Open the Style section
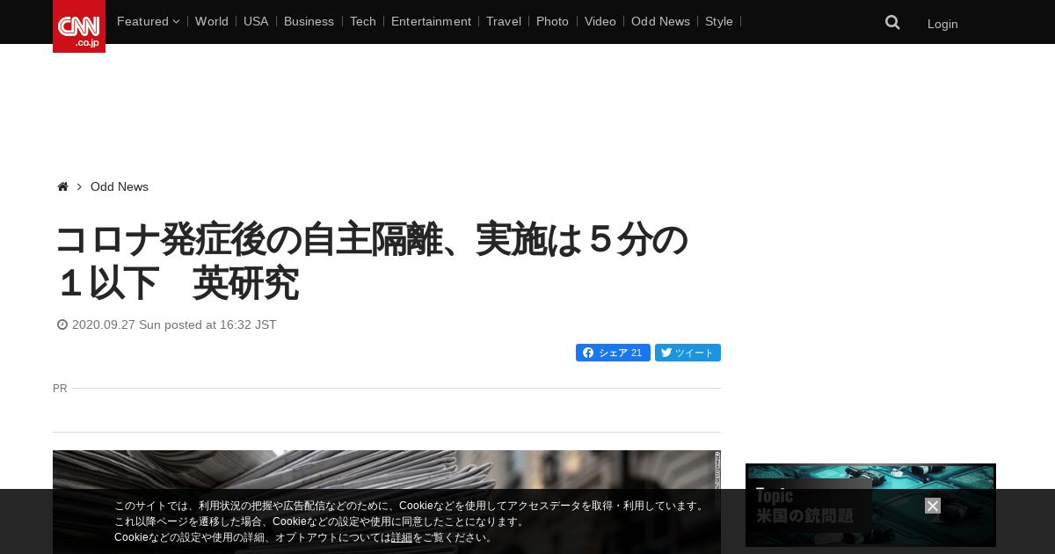 (x=719, y=21)
